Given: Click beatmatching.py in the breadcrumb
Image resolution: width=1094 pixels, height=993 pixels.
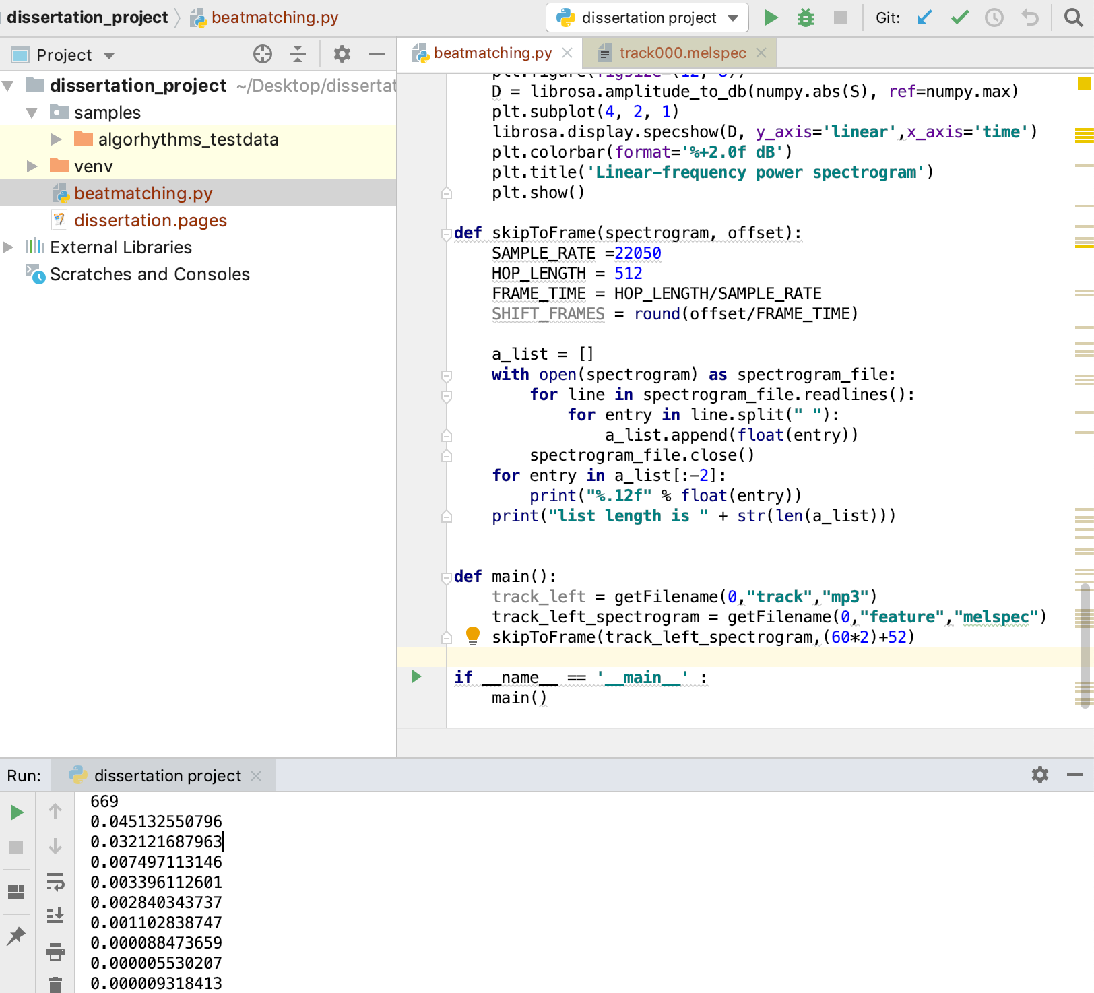Looking at the screenshot, I should [x=265, y=18].
